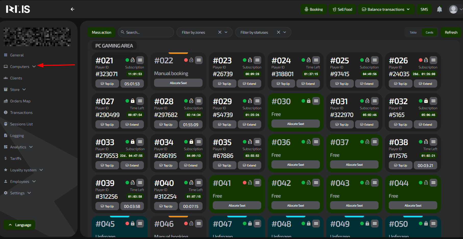Expand the Language selector

[x=20, y=225]
